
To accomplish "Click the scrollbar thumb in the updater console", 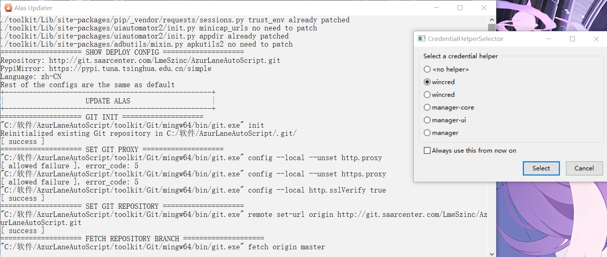I will [492, 28].
